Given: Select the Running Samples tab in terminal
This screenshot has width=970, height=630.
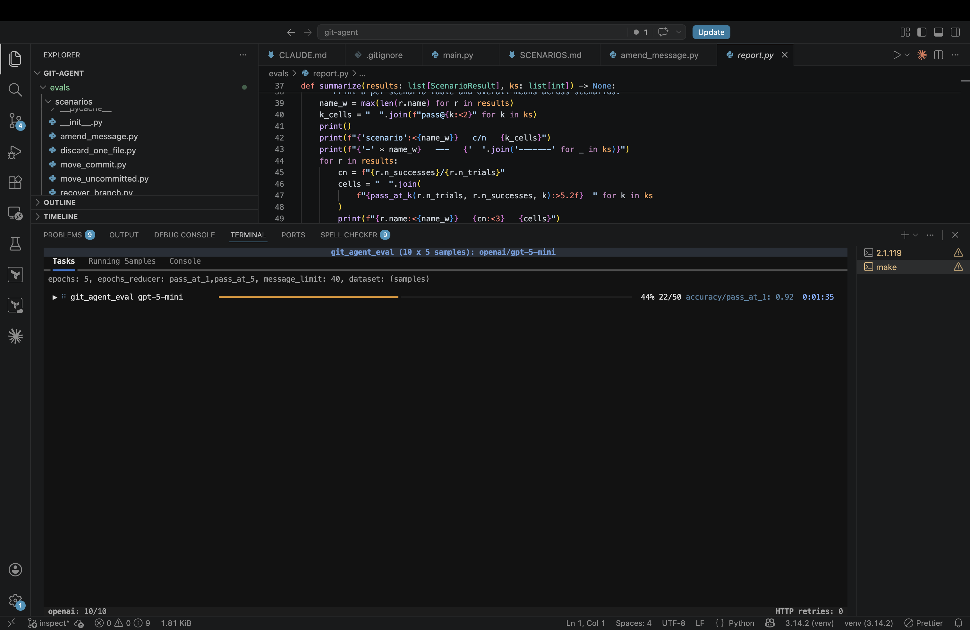Looking at the screenshot, I should (x=122, y=261).
